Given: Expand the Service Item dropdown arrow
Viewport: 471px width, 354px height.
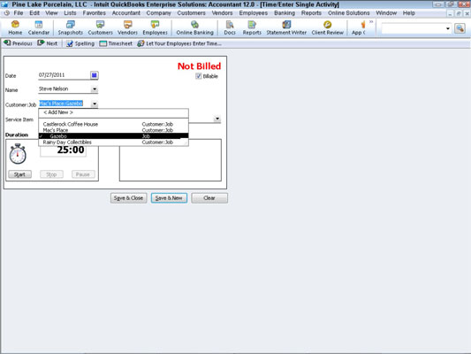Looking at the screenshot, I should tap(217, 119).
